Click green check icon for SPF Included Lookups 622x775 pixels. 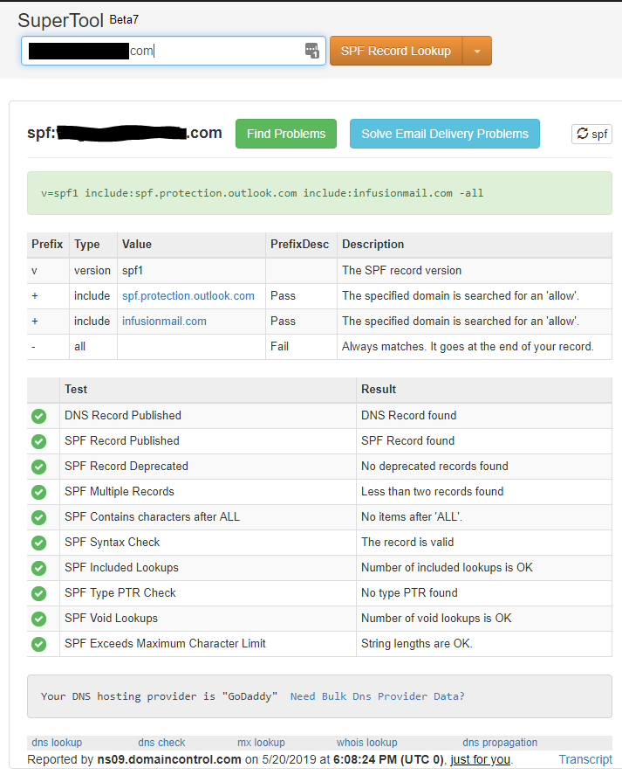[38, 569]
